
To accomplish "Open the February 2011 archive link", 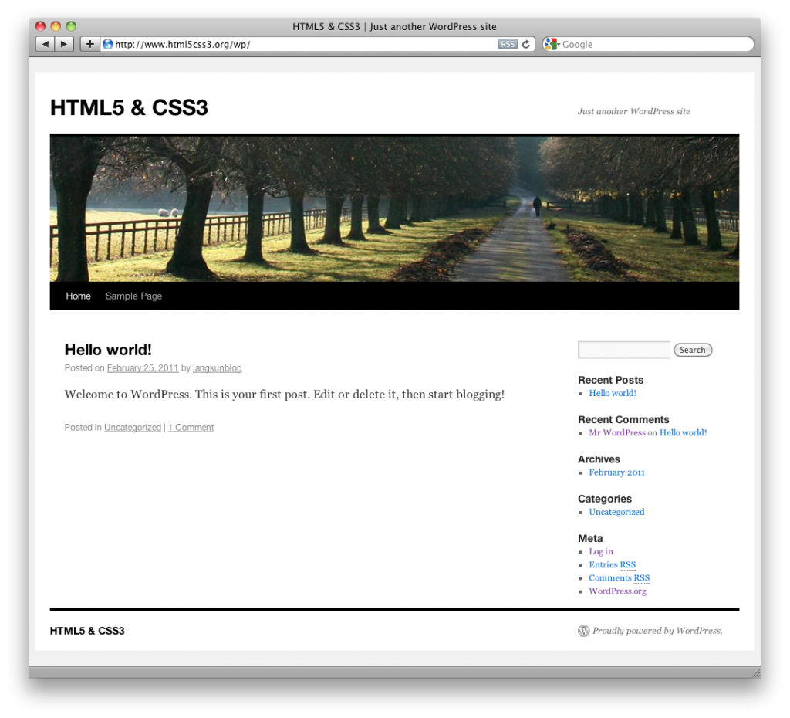I will point(616,472).
